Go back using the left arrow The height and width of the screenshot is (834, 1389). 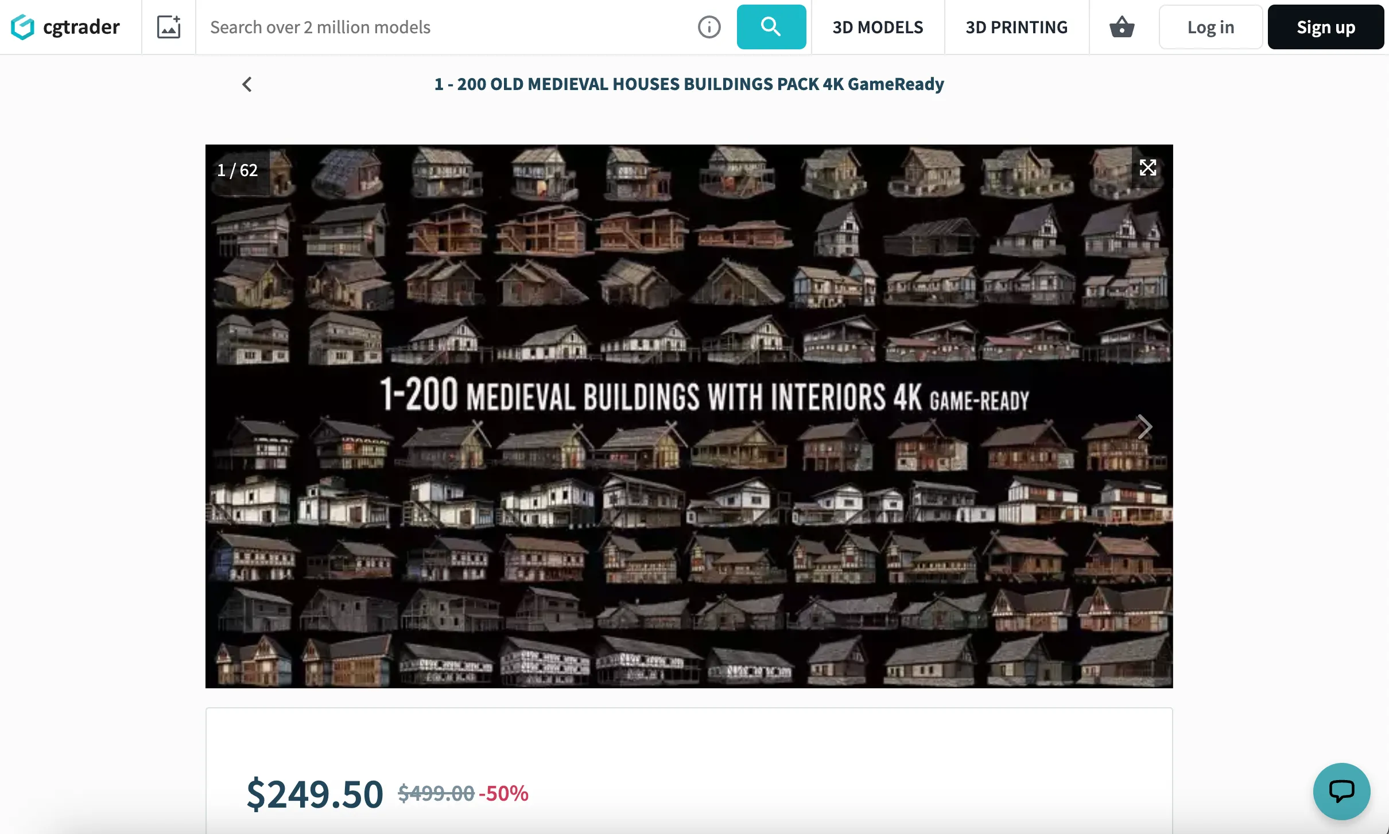(x=247, y=84)
